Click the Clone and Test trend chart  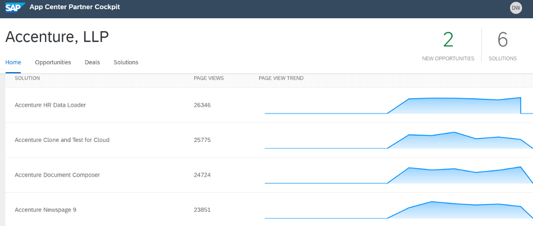[x=399, y=140]
